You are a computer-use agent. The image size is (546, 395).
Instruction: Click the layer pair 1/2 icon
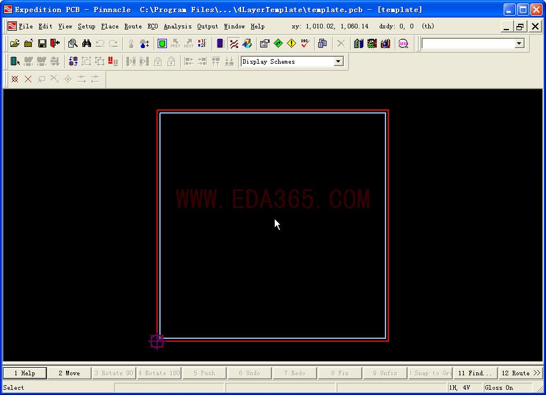(202, 43)
